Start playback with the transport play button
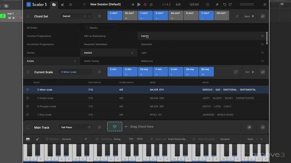The width and height of the screenshot is (291, 163). tap(139, 5)
